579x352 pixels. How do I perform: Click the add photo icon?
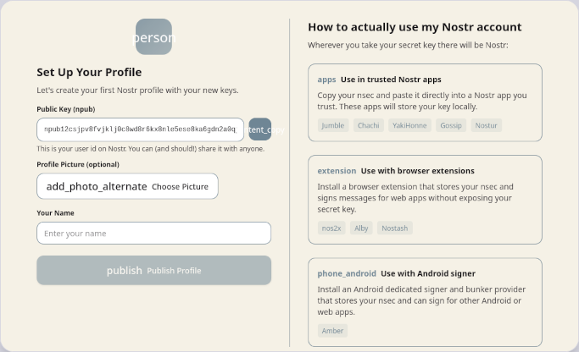point(96,186)
